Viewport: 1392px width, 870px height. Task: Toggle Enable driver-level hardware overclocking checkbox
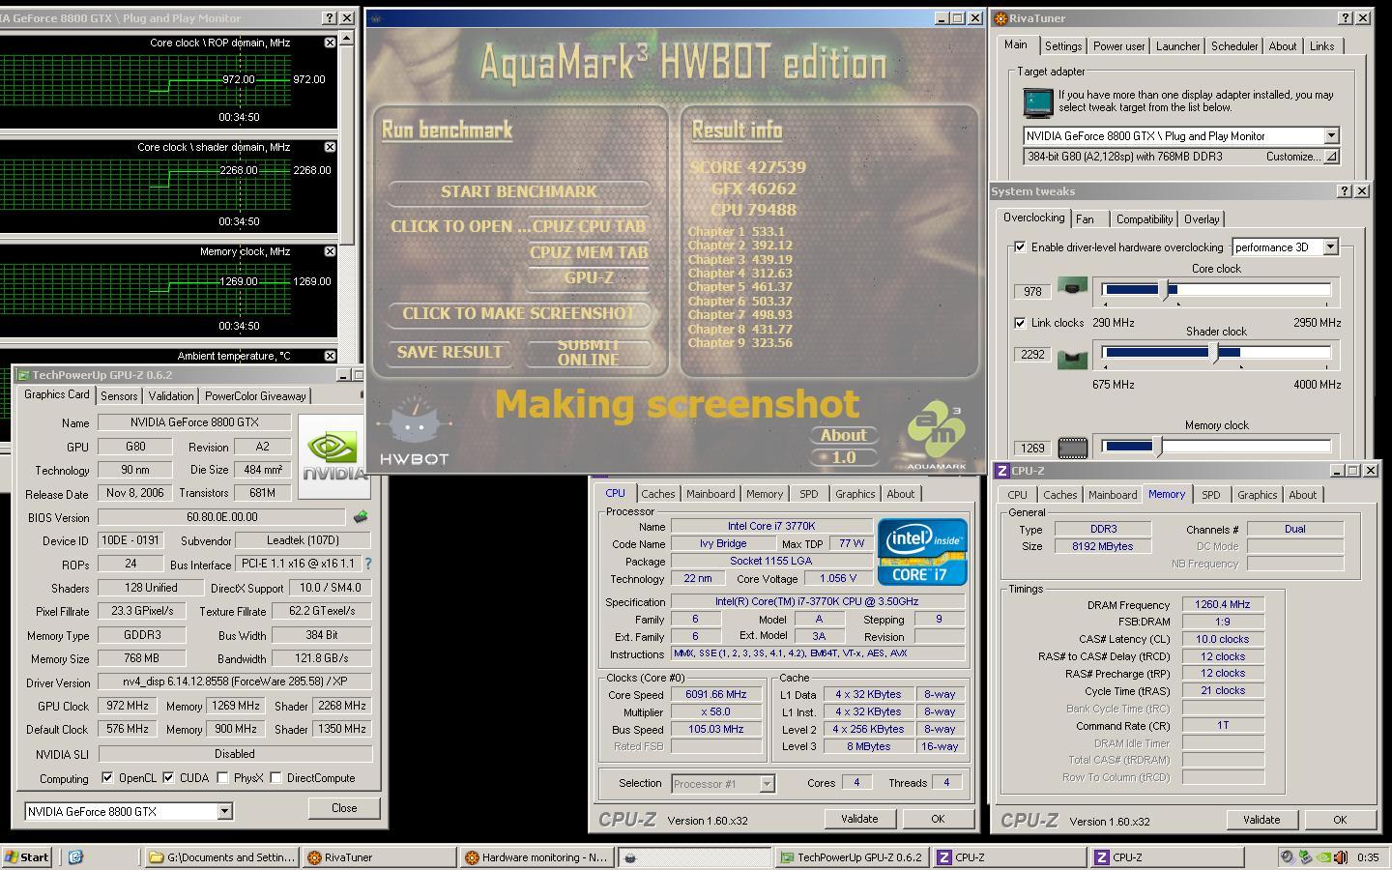tap(1019, 247)
